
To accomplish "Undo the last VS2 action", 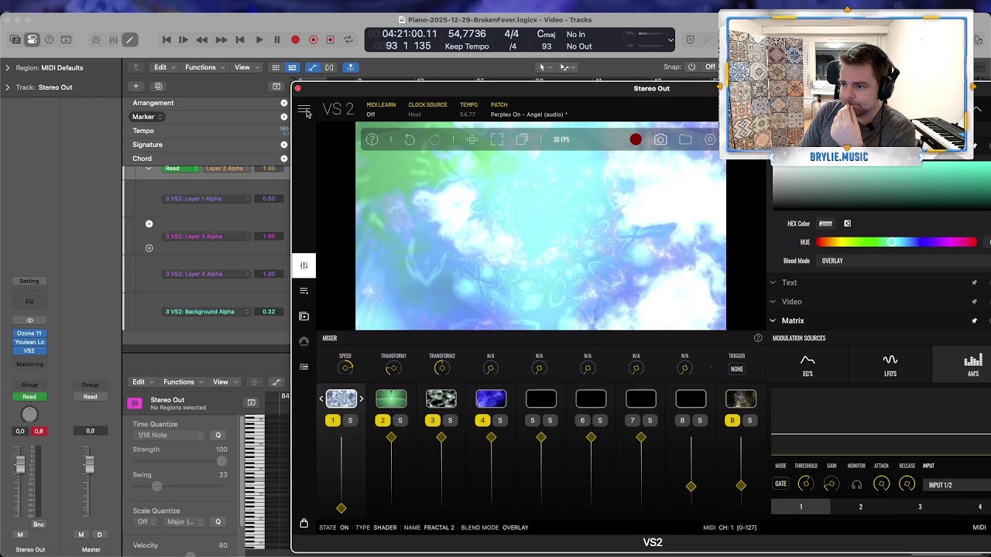I will [x=410, y=139].
